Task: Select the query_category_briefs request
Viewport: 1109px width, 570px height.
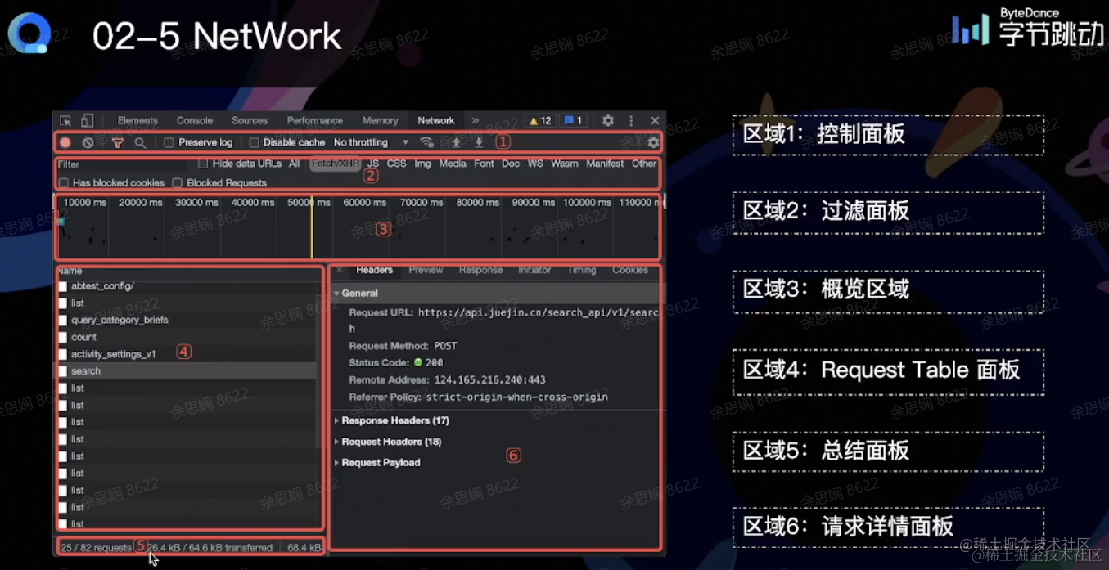Action: click(187, 320)
